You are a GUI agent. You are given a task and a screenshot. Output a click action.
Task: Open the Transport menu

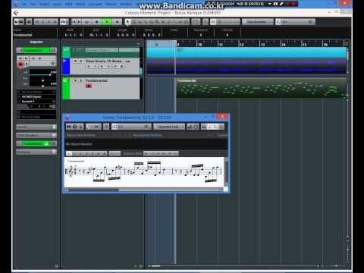pyautogui.click(x=95, y=4)
